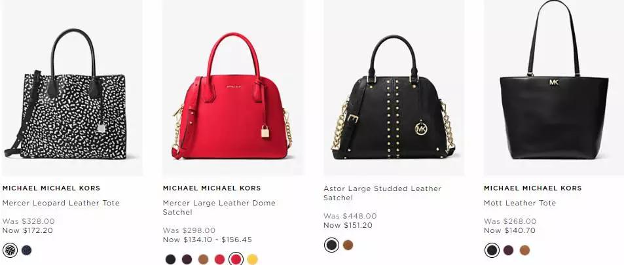View the black Mott Leather Tote photo
The width and height of the screenshot is (624, 265).
click(x=554, y=88)
